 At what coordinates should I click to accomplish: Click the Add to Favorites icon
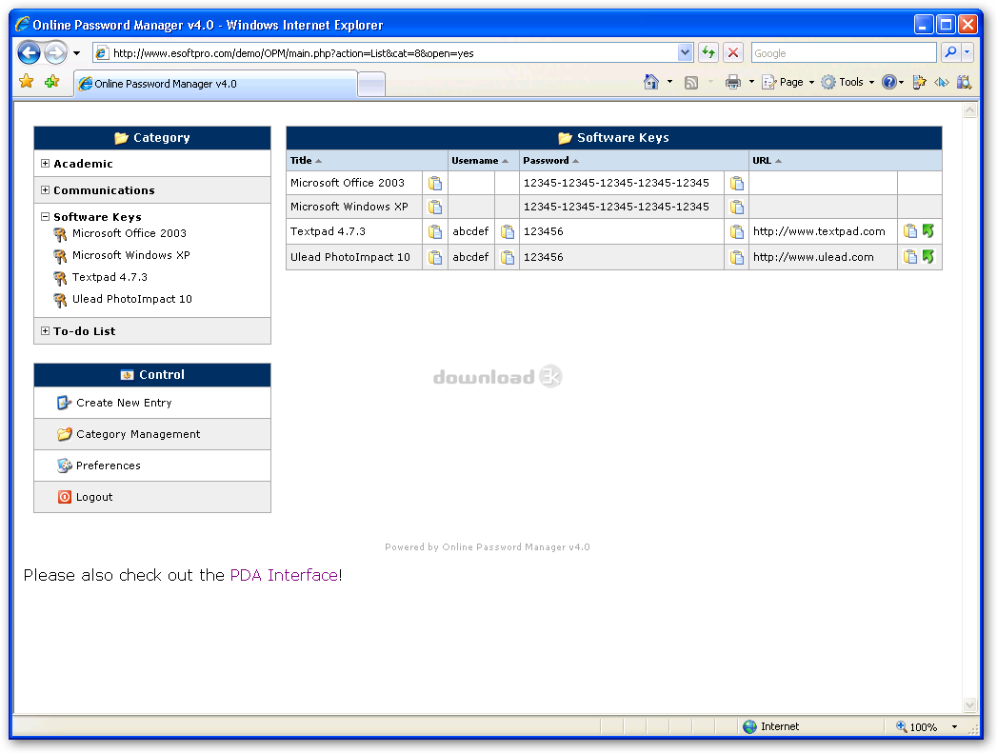pos(51,83)
